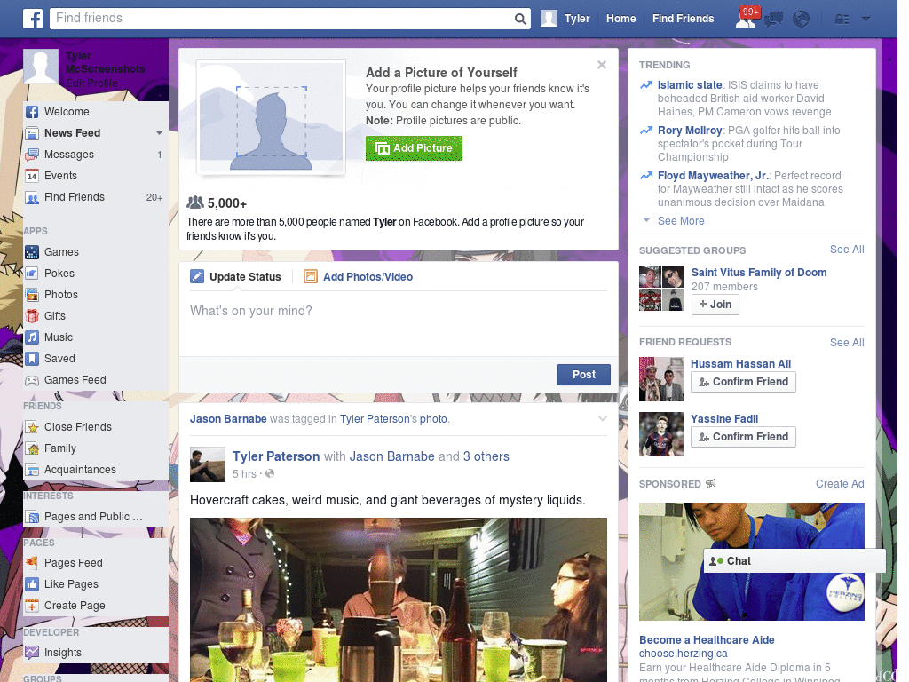Confirm friend request from Yassine Fadil
Image resolution: width=909 pixels, height=682 pixels.
(x=743, y=437)
